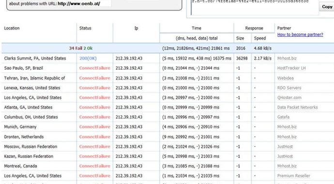The width and height of the screenshot is (334, 184).
Task: Click the Ip column header
Action: [x=137, y=28]
